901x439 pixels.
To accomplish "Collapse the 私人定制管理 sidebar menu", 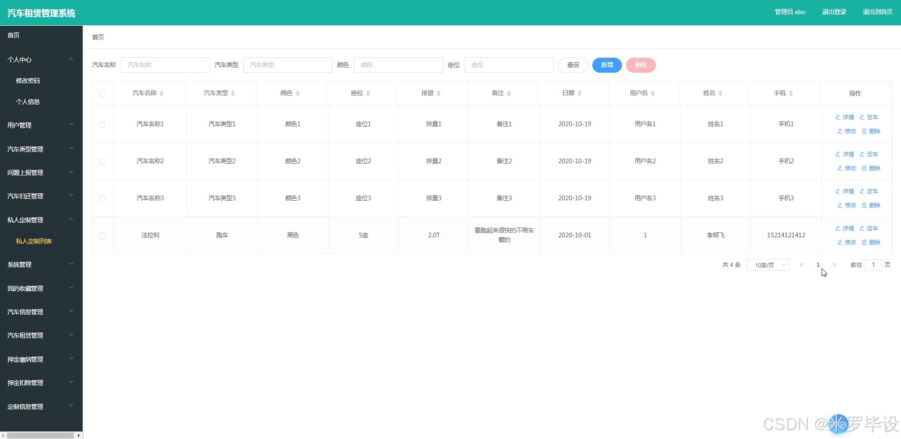I will 41,220.
